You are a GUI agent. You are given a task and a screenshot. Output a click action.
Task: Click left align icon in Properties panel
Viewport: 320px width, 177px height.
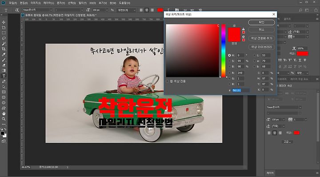(x=269, y=133)
